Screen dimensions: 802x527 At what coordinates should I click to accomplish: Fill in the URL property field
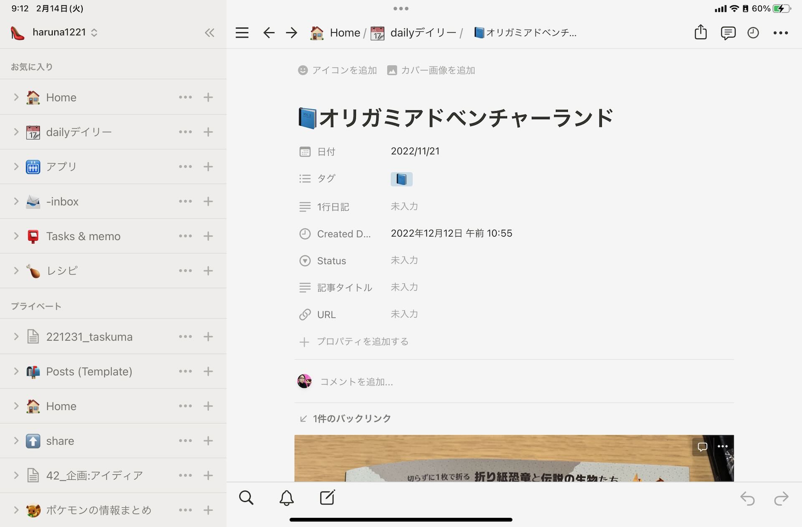coord(404,314)
